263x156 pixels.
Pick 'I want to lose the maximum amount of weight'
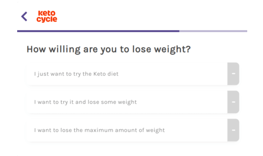100,130
